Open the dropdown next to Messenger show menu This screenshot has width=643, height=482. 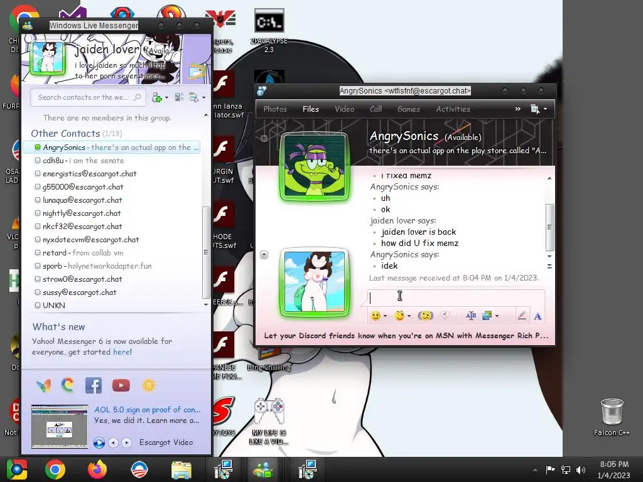(204, 97)
